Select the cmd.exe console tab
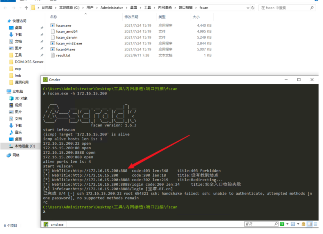Screen dimensions: 323x234 [x=54, y=224]
